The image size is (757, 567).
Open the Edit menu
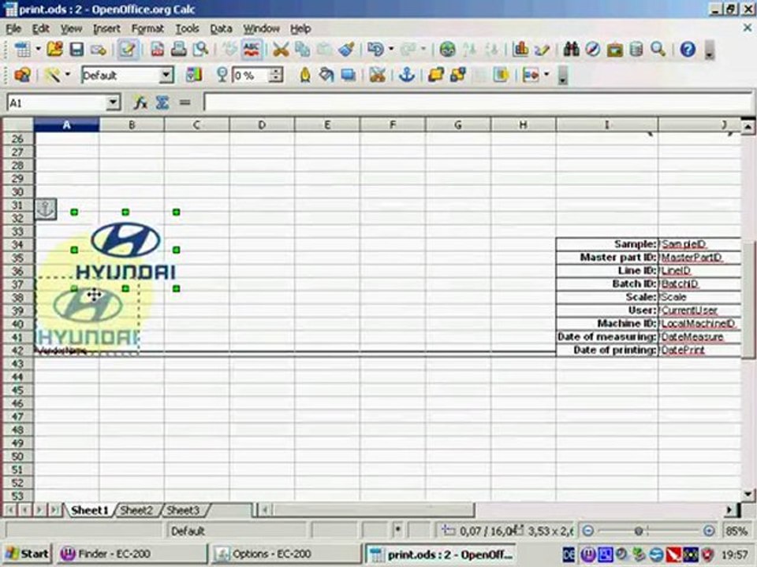[x=40, y=29]
